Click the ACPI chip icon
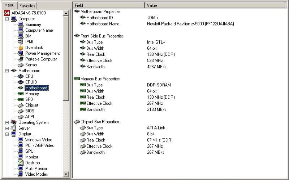 pos(21,117)
